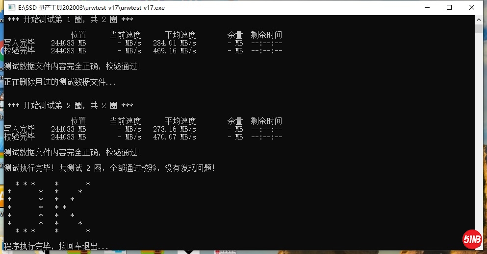Click the console app icon in title bar
The width and height of the screenshot is (487, 254).
click(x=11, y=7)
